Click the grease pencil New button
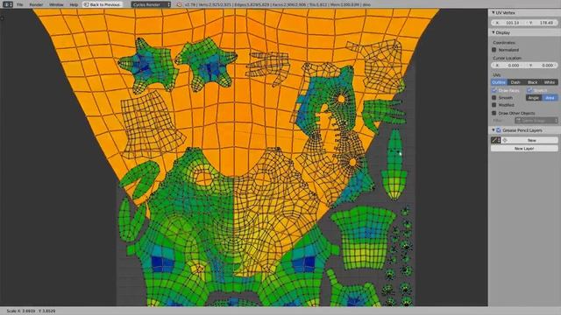This screenshot has height=315, width=561. (529, 140)
